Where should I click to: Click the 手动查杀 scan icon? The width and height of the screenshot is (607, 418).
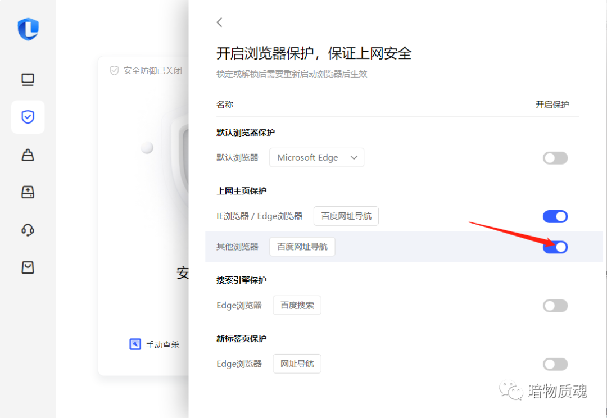[x=135, y=344]
